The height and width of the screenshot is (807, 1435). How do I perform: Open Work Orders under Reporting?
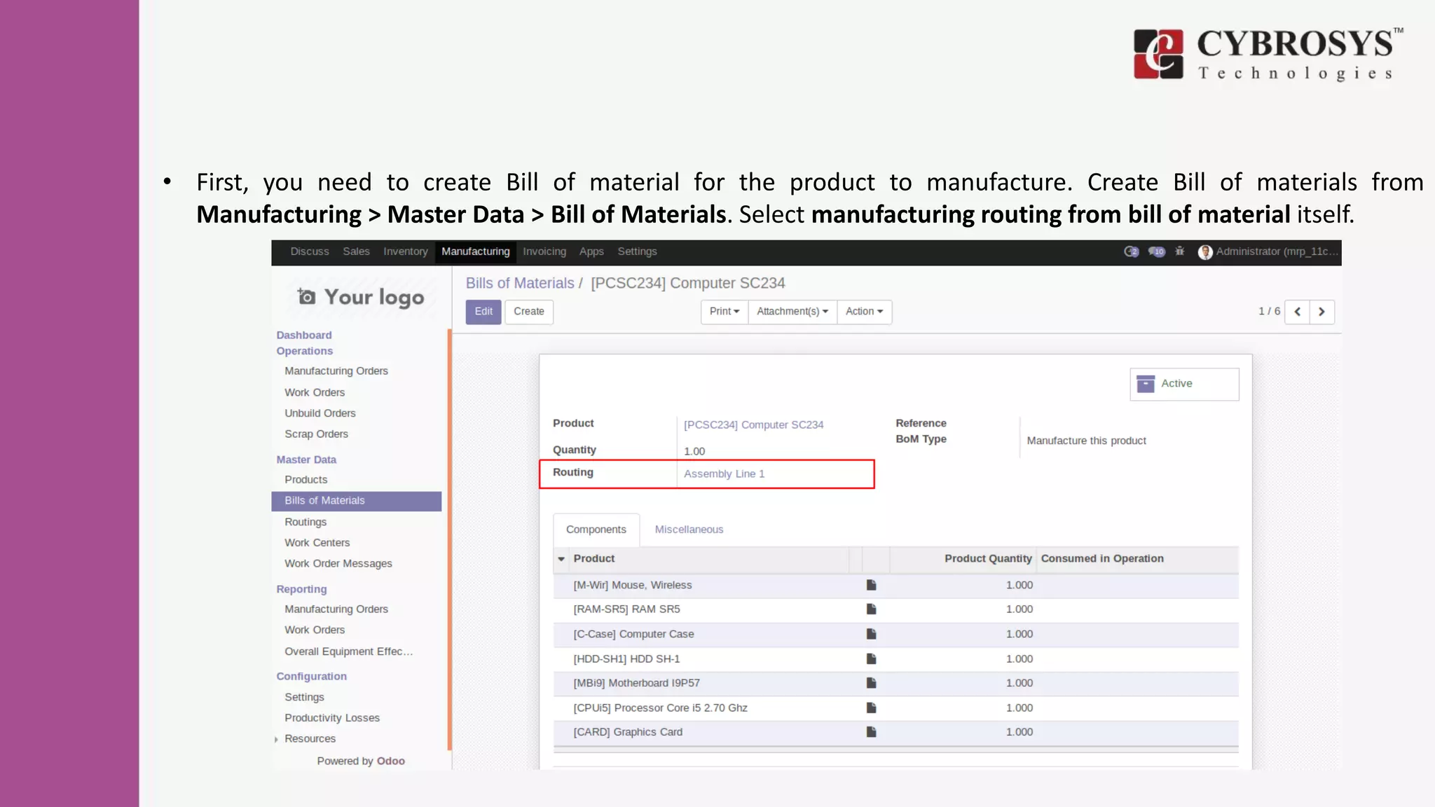[315, 630]
